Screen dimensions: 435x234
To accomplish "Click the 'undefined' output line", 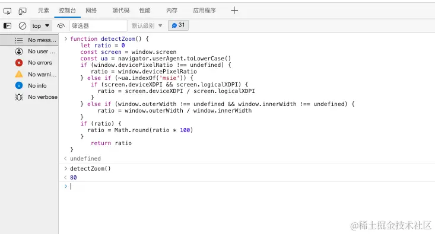I will coord(85,158).
